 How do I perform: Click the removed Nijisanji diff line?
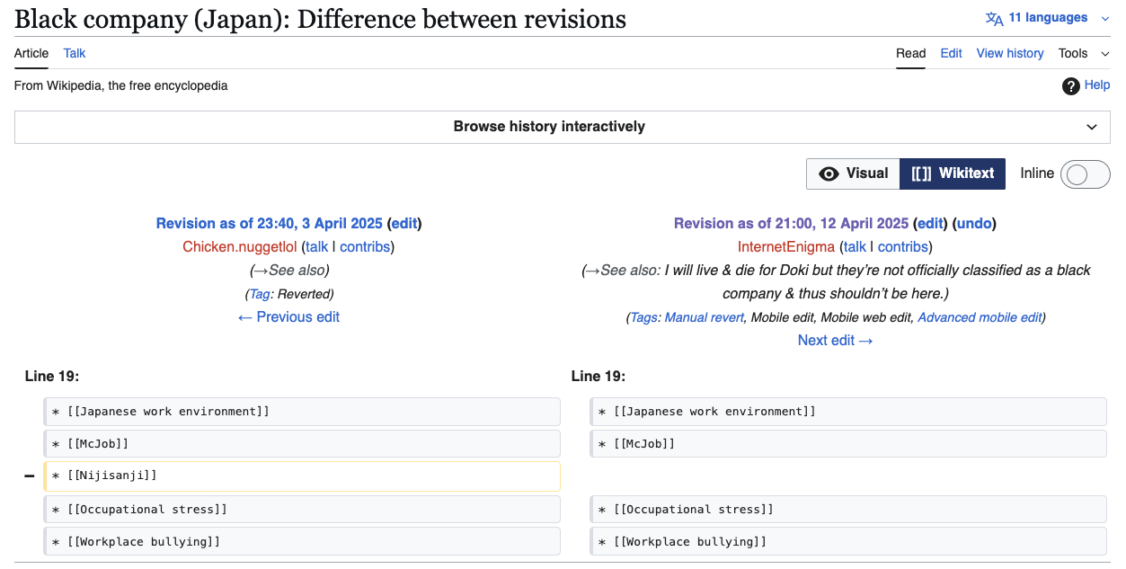[301, 476]
